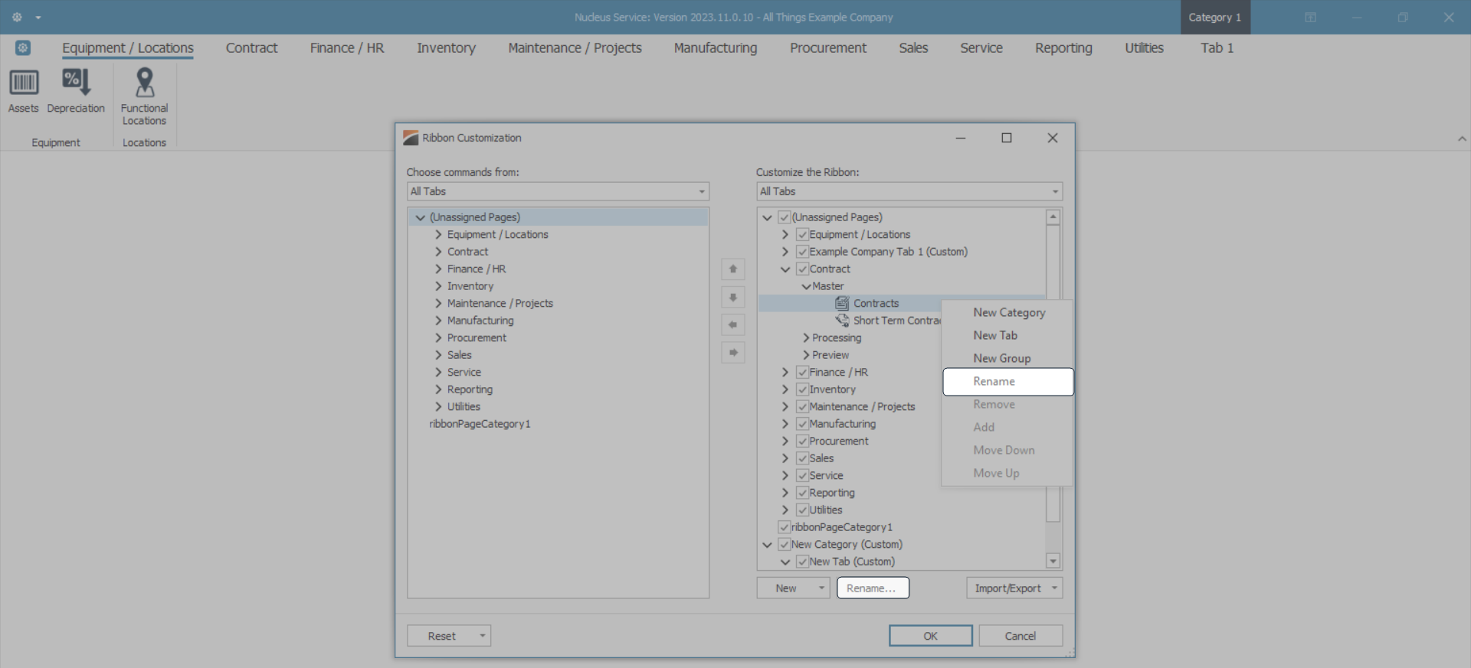
Task: Select New Tab (Custom) in right tree
Action: coord(852,562)
